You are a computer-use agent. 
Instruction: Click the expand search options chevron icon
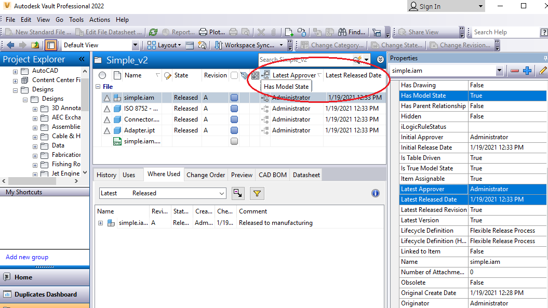coord(380,60)
